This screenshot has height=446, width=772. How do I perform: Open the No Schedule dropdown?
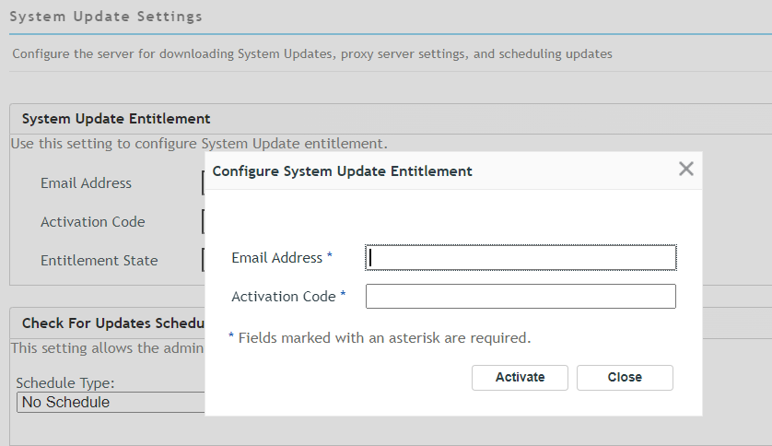click(111, 403)
